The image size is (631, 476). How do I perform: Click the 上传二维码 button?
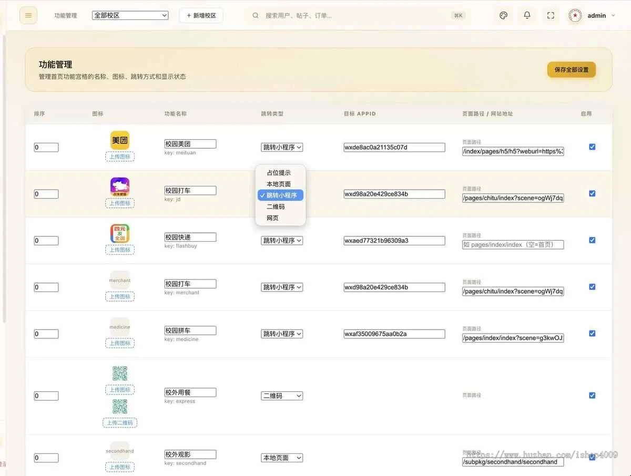pos(120,422)
